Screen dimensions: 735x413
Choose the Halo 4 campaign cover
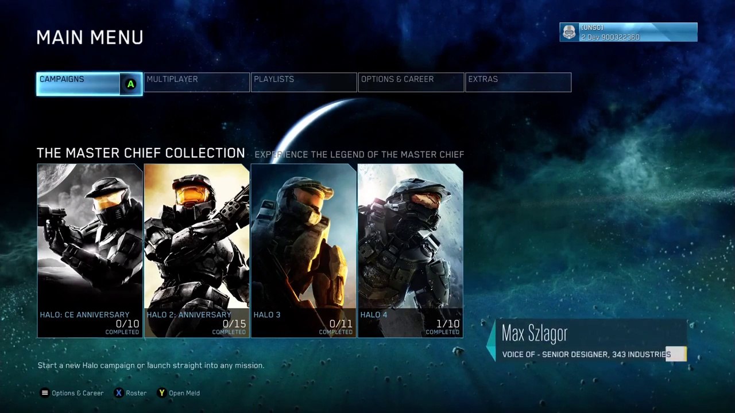[410, 251]
